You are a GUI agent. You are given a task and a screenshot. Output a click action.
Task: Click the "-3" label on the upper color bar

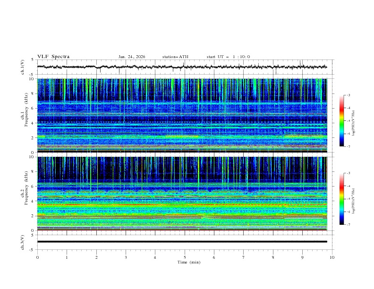(348, 95)
